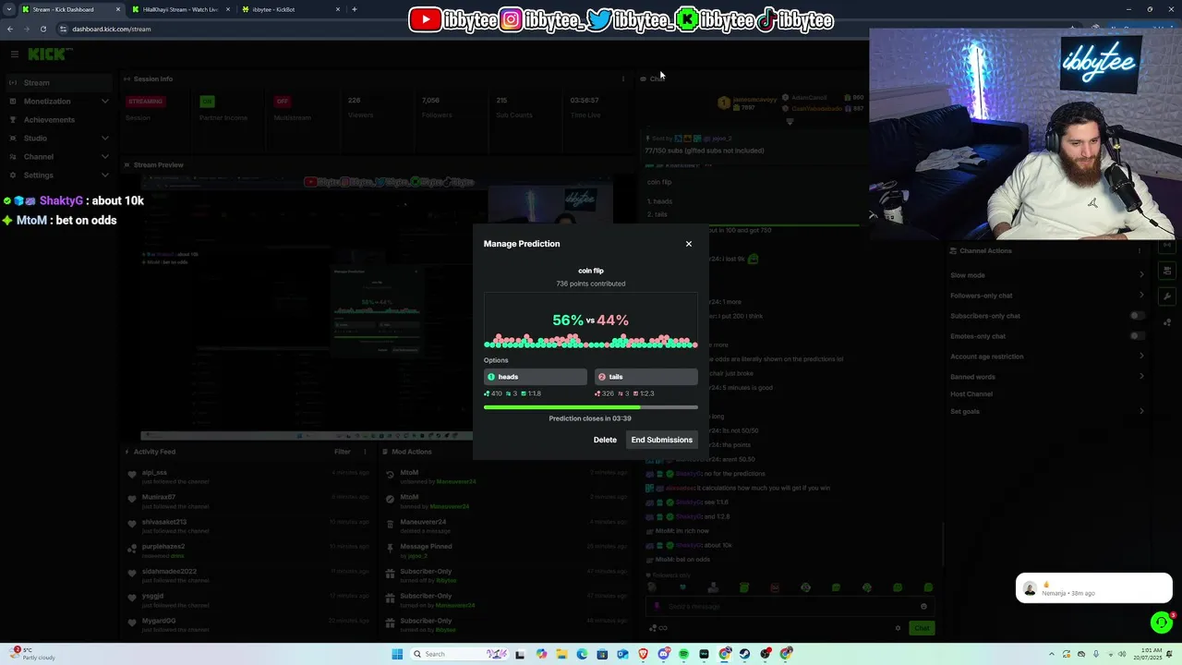Click the prediction countdown progress bar

(591, 406)
